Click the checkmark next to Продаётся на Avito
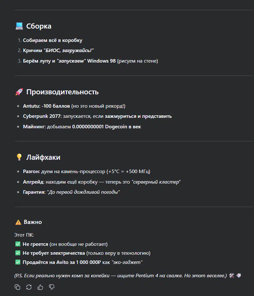254x296 pixels. click(18, 262)
